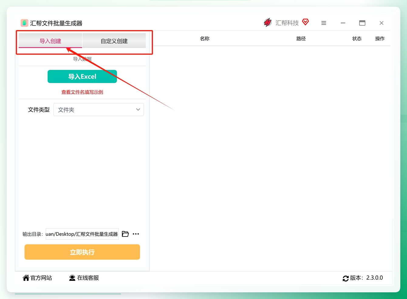
Task: Click the red VIP diamond icon
Action: 306,22
